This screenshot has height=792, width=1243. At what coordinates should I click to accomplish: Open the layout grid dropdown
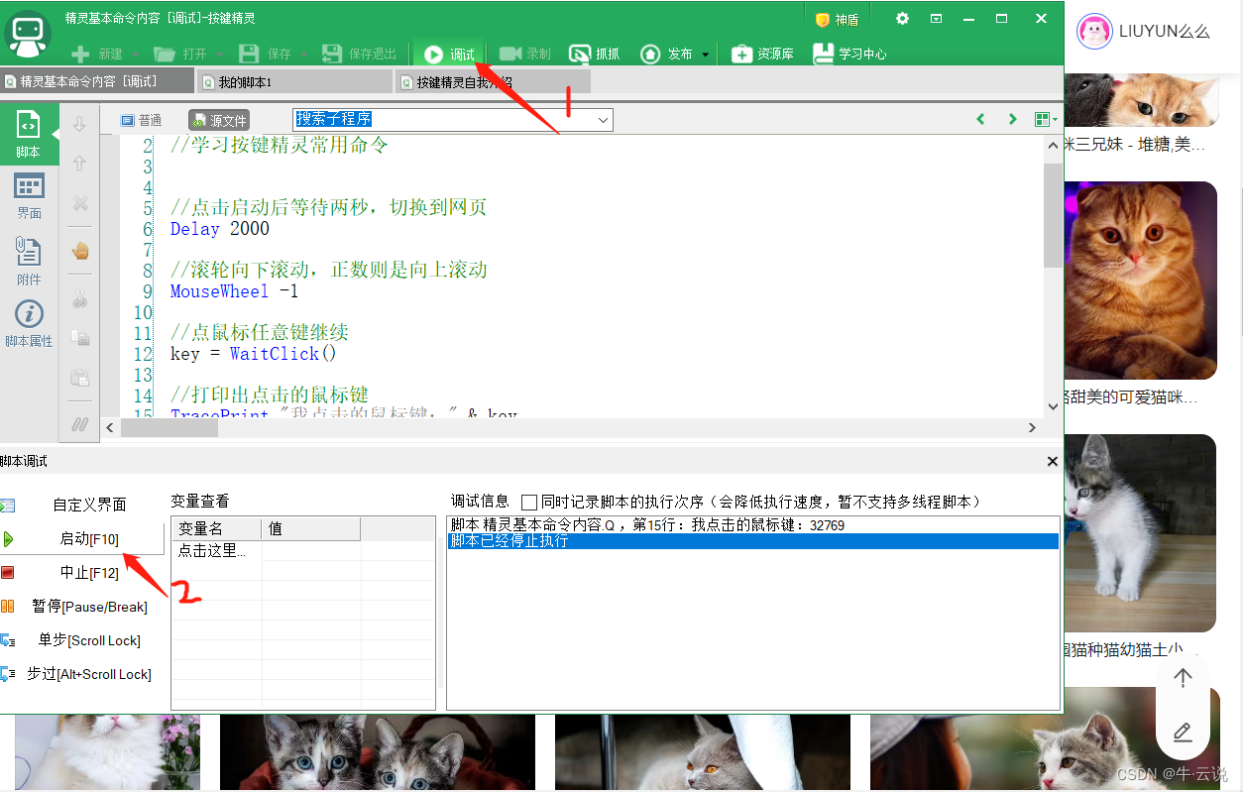[1045, 120]
